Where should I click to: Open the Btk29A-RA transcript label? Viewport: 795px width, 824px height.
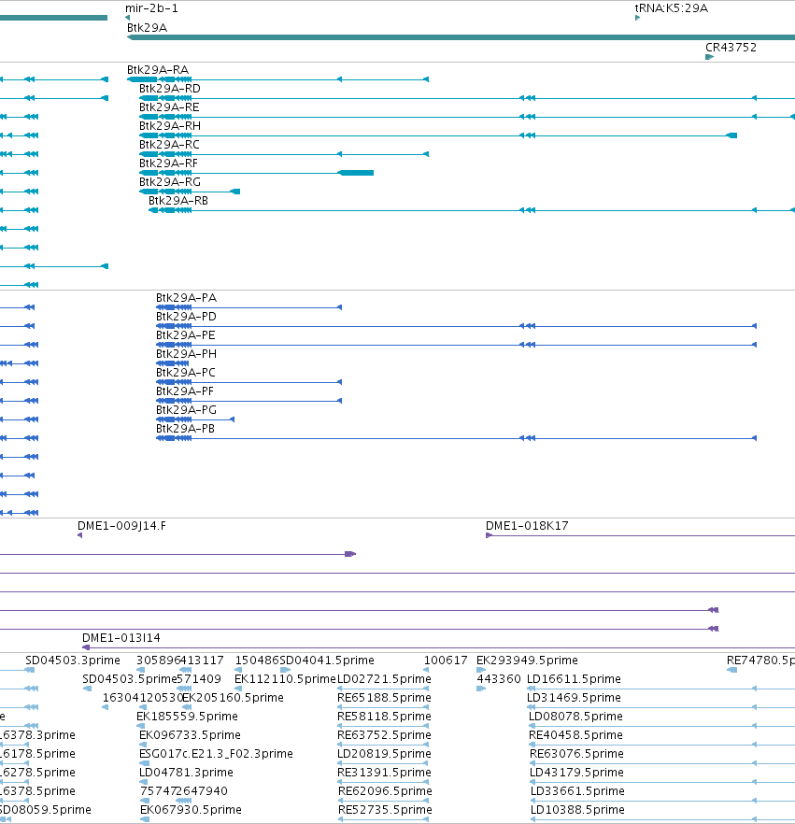(158, 70)
